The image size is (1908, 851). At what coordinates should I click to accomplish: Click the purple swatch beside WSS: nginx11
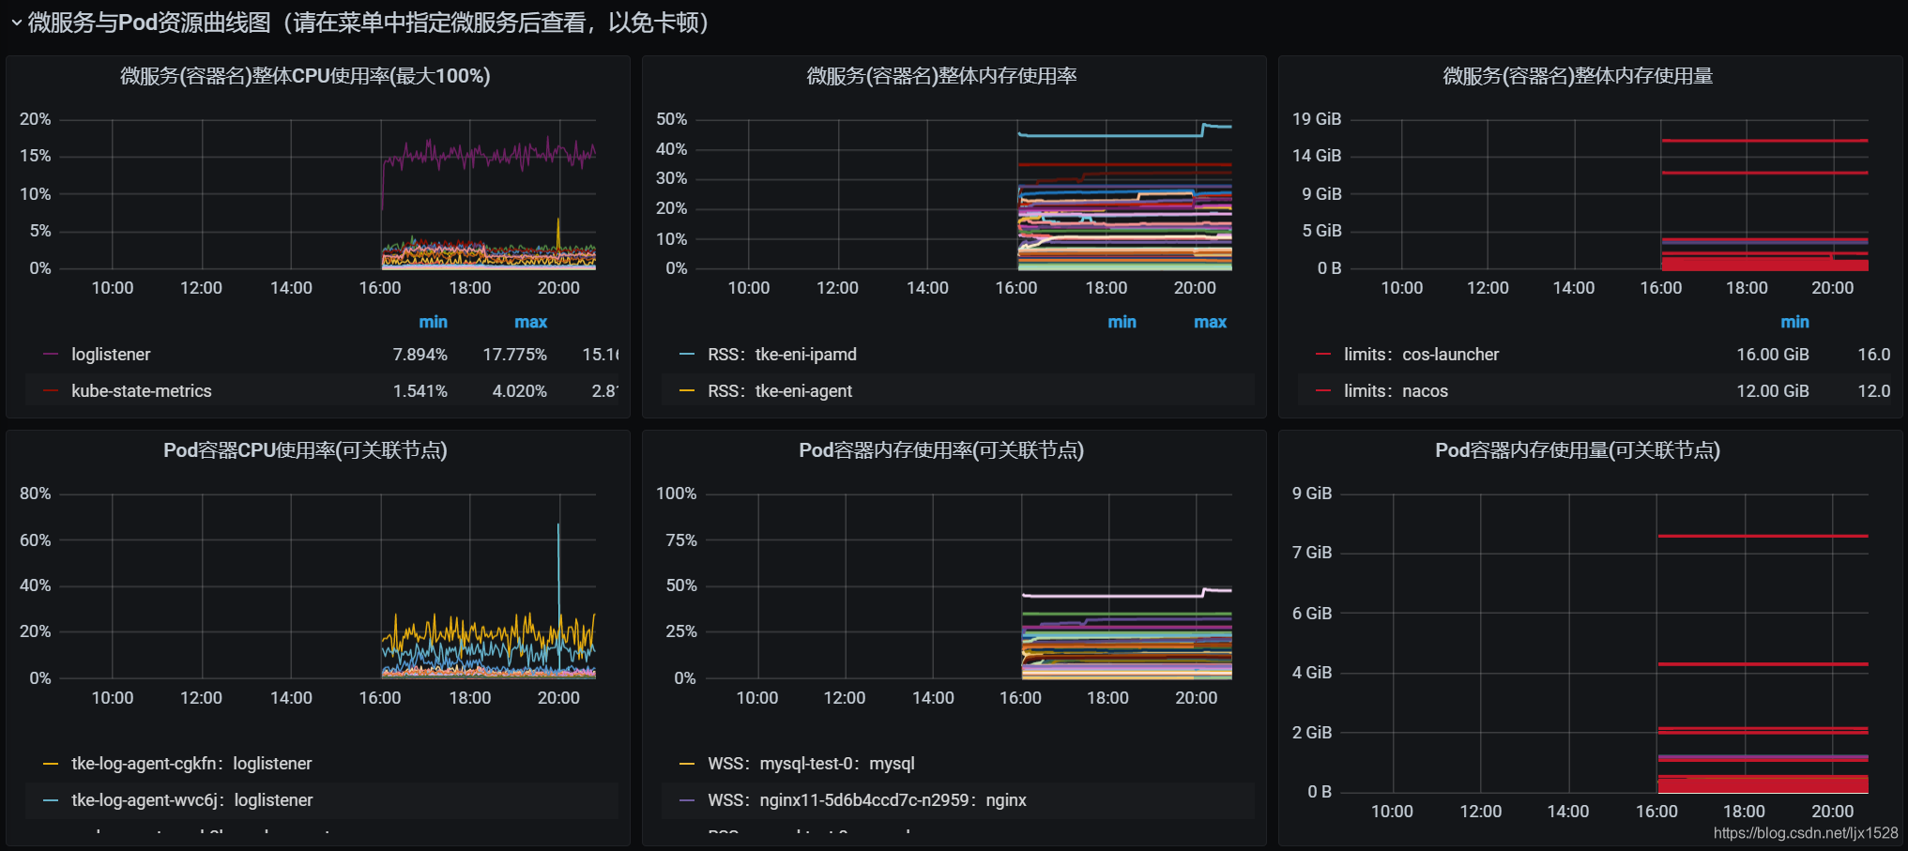[x=687, y=800]
